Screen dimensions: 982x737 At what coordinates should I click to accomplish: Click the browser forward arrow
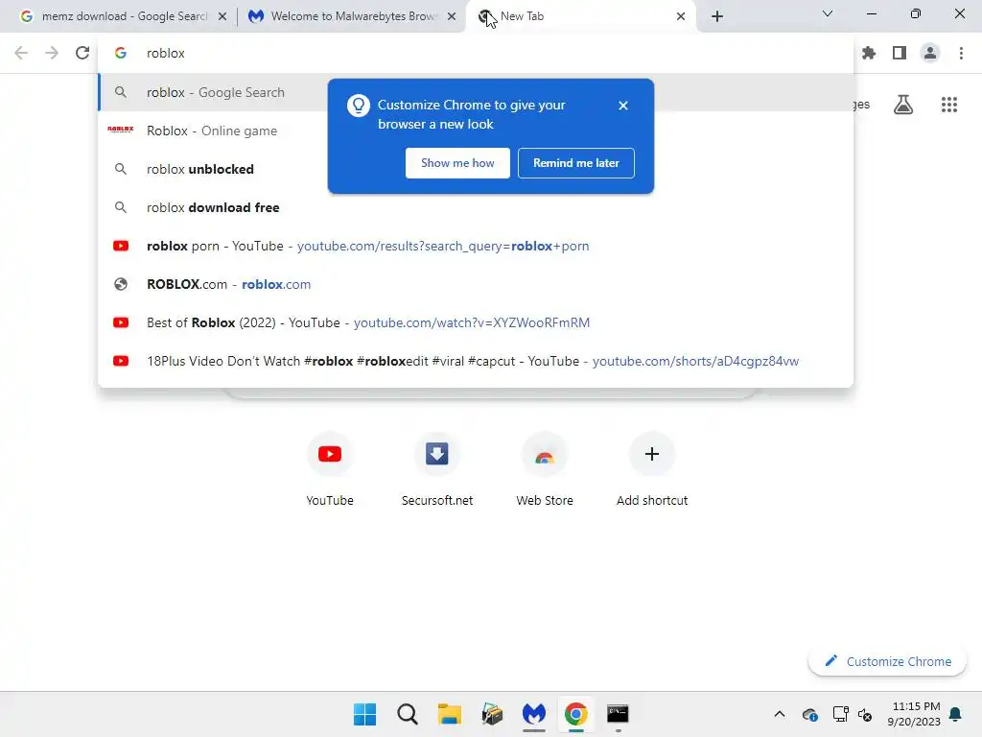pos(52,54)
